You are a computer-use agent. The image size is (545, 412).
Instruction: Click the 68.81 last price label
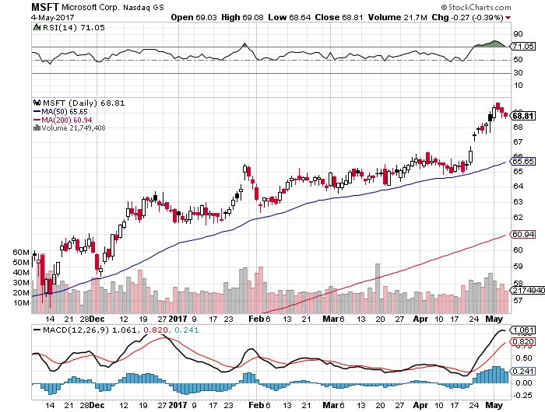click(x=522, y=116)
